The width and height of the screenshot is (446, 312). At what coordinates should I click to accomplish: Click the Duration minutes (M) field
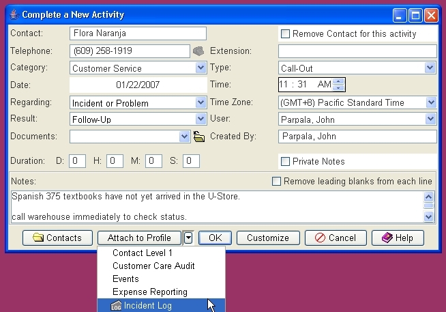153,161
